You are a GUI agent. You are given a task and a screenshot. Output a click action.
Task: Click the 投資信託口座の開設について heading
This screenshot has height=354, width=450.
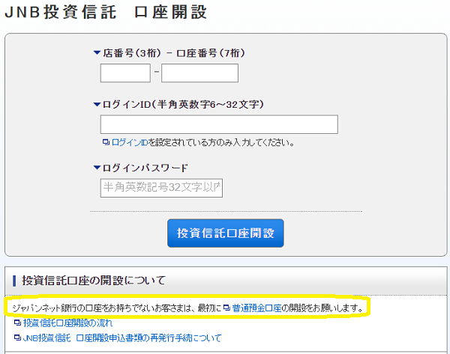pos(94,281)
